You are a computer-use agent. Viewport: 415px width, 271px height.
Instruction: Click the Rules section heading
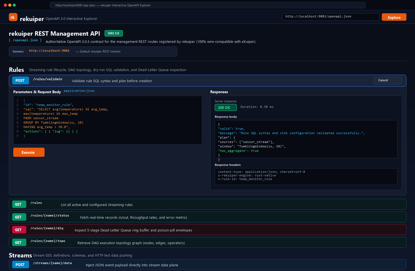click(x=16, y=70)
